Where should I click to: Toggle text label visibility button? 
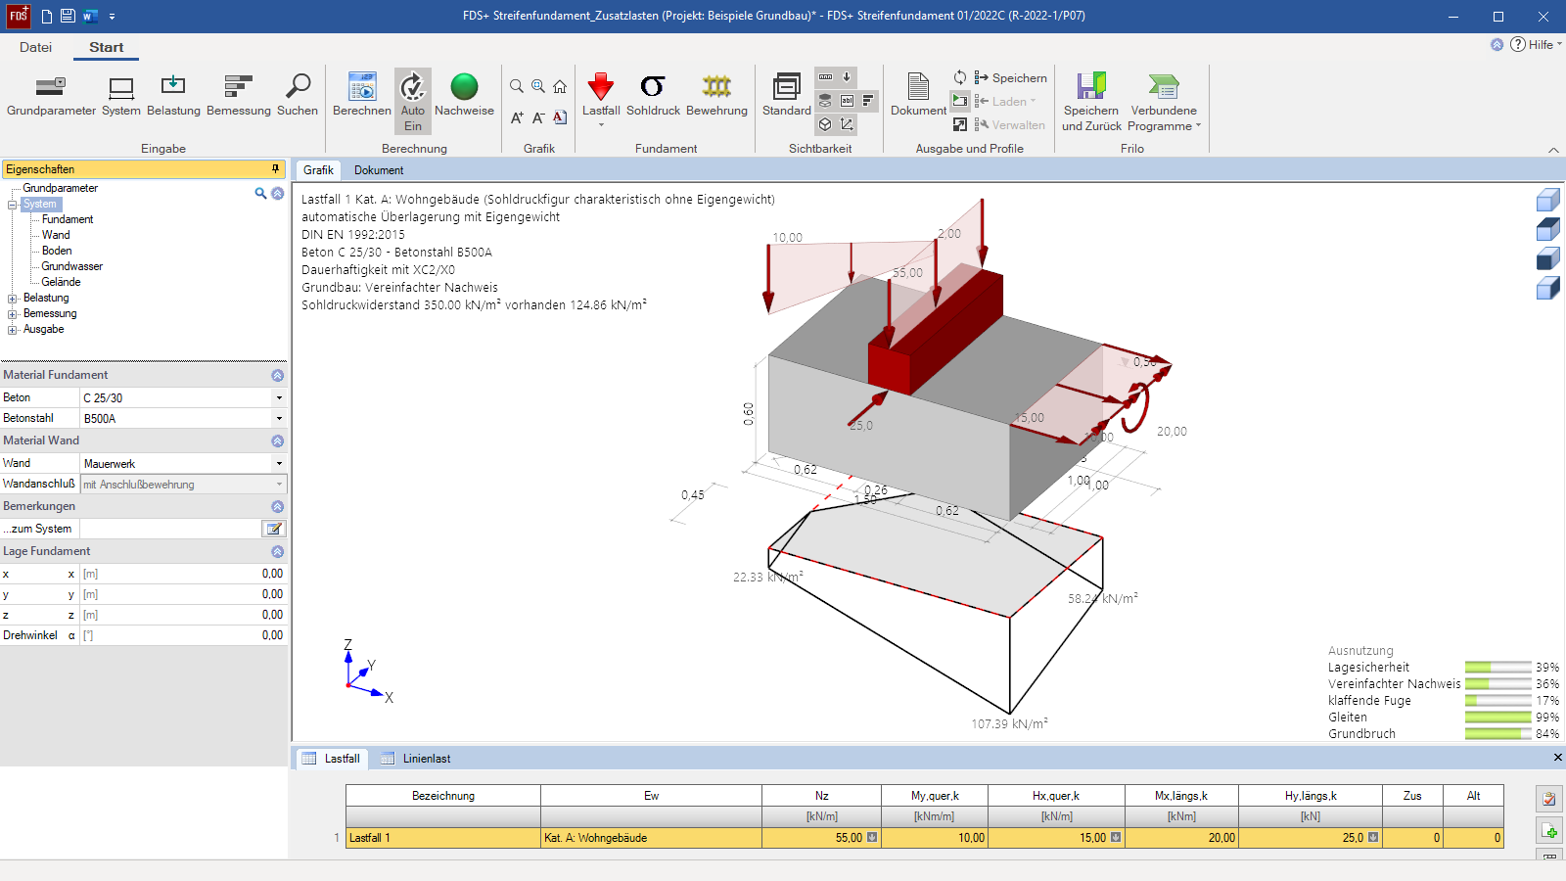tap(847, 101)
